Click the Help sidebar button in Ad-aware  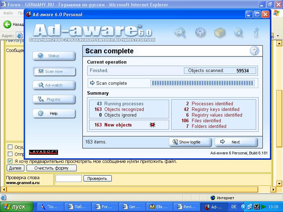point(54,113)
